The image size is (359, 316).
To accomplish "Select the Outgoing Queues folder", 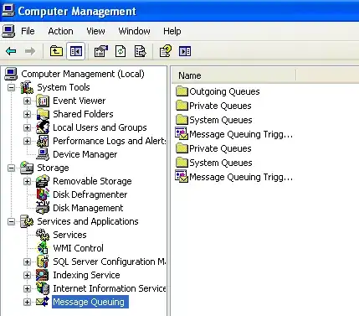I will (218, 91).
